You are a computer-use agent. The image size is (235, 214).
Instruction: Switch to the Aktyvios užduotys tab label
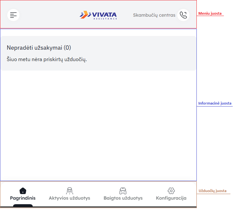[69, 198]
